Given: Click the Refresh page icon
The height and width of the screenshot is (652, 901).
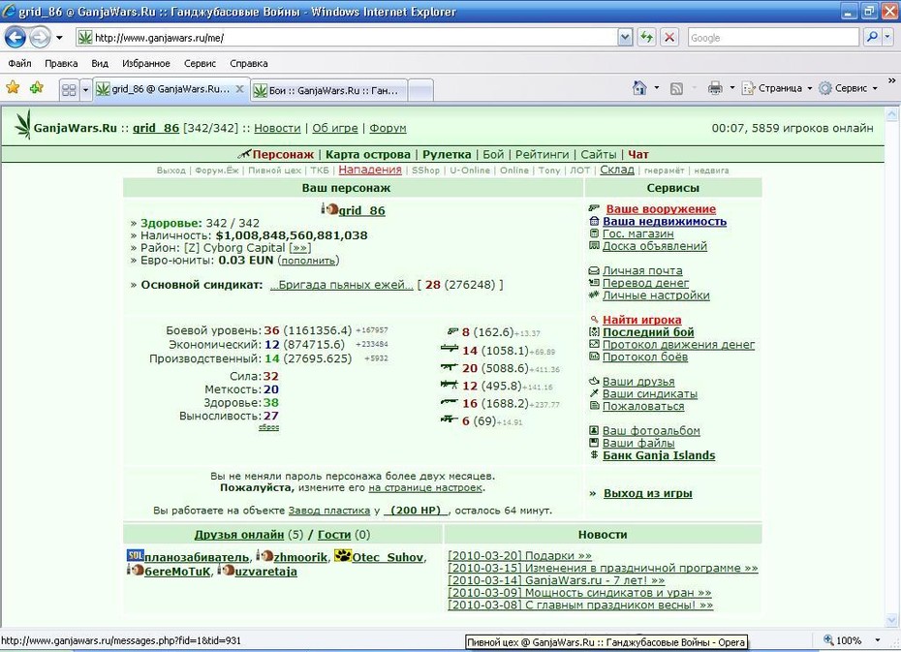Looking at the screenshot, I should click(646, 38).
